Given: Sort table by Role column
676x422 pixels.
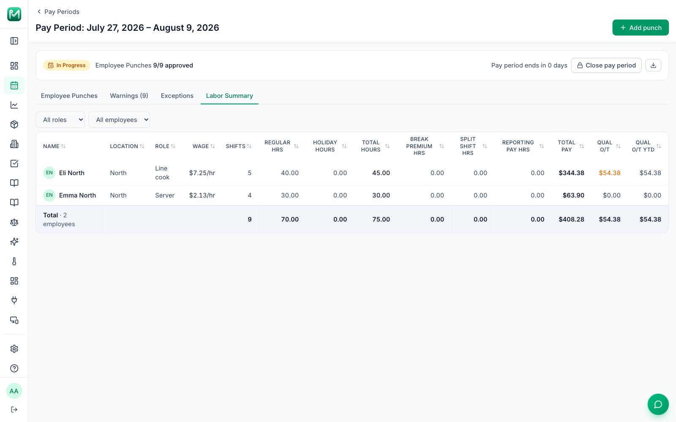Looking at the screenshot, I should 165,146.
